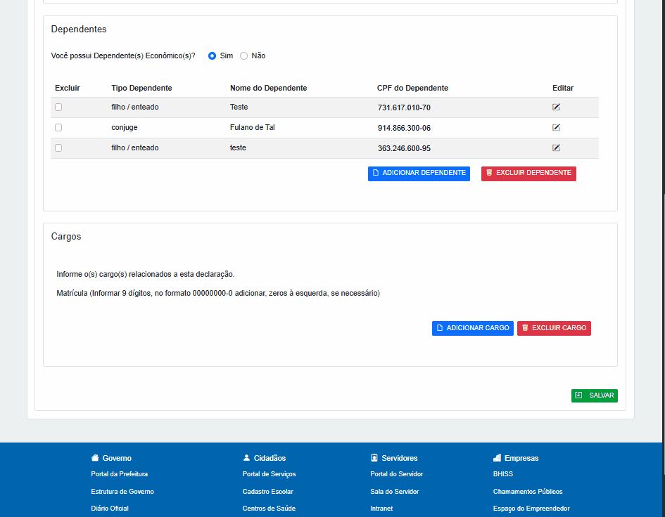Add a new dependent with Adicionar Dependente
Viewport: 665px width, 517px height.
419,174
